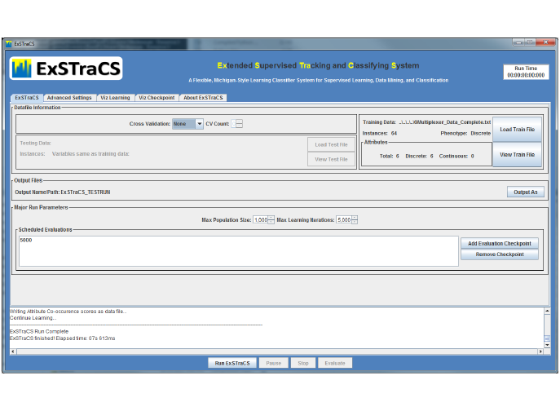Click 'Writing Attribute Co-occurence scores' log line
The image size is (560, 420).
(68, 312)
